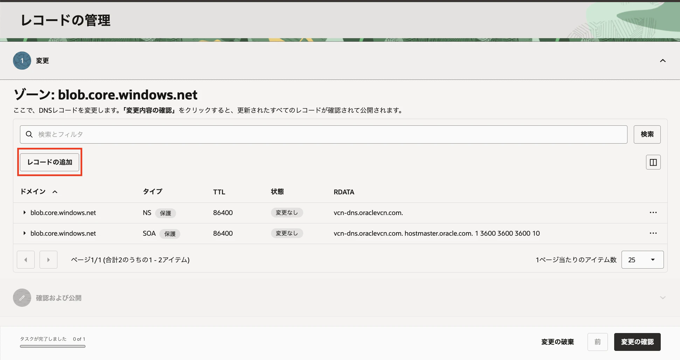Click RDATA value vcn-dns.oraclevcn.com. in NS row
680x360 pixels.
click(368, 213)
